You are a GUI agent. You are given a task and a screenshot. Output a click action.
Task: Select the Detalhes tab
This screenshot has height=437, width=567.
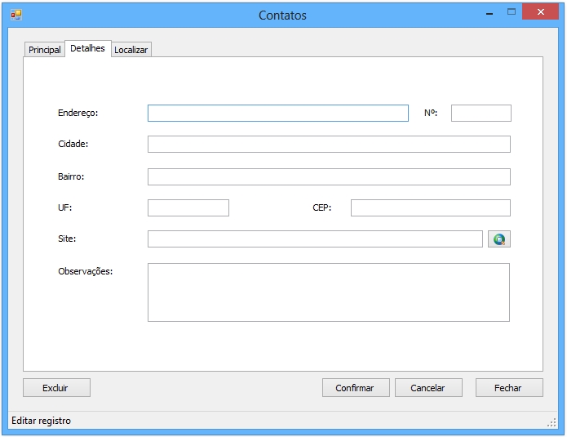point(88,48)
